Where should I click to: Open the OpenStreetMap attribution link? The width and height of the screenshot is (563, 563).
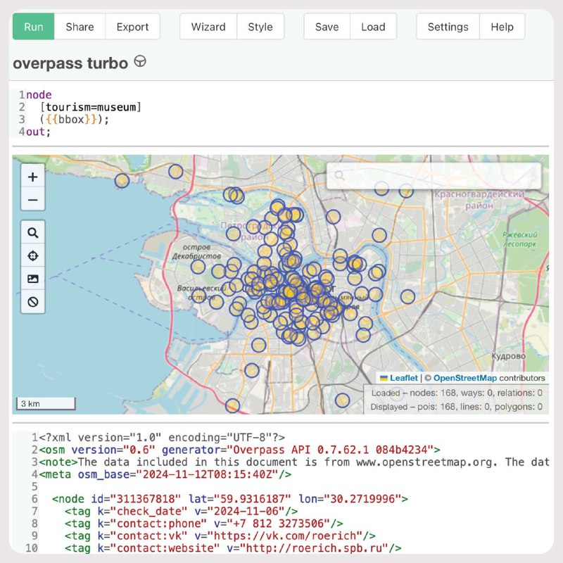(x=465, y=378)
